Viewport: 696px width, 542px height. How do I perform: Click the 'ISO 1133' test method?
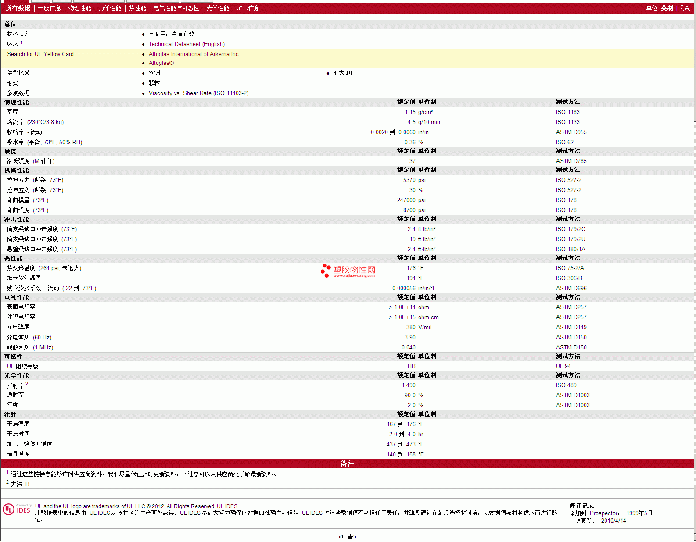click(x=567, y=122)
